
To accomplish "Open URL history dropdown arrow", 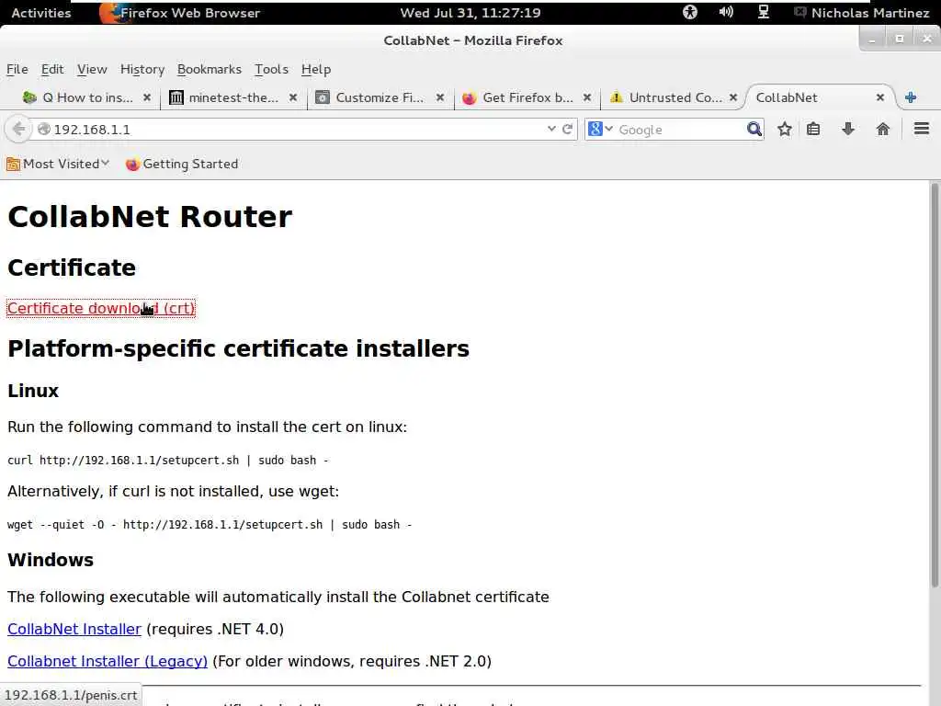I will click(x=551, y=129).
